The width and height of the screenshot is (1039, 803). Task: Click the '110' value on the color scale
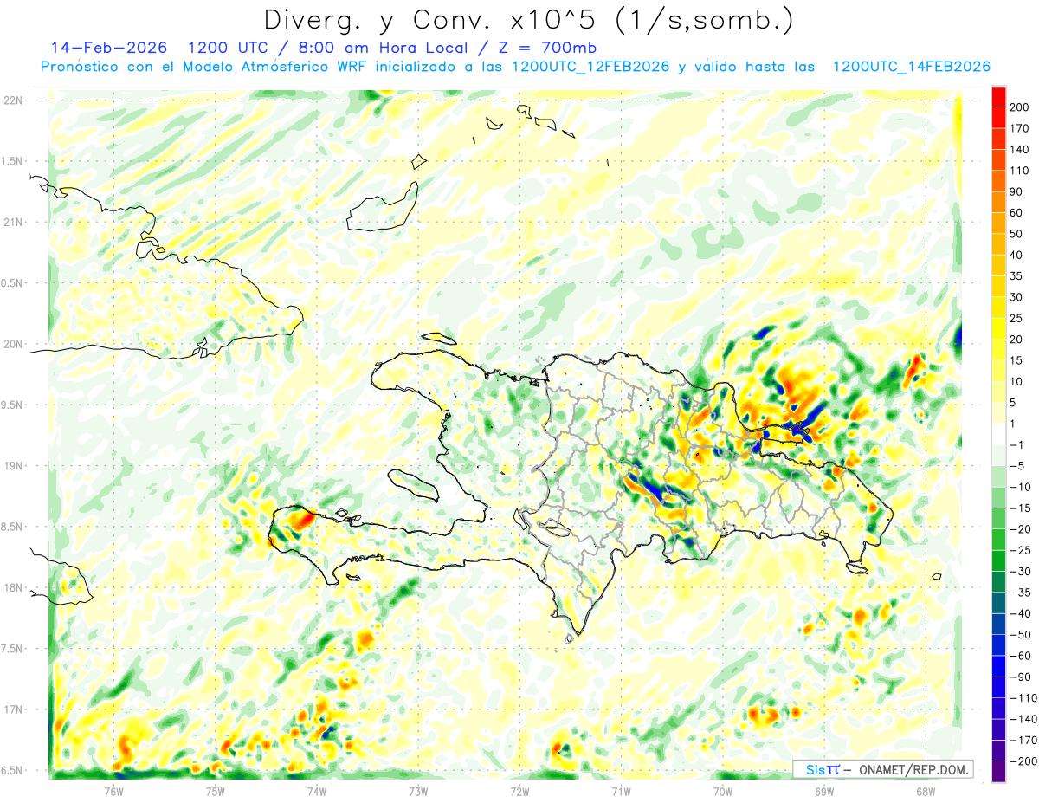[1020, 171]
